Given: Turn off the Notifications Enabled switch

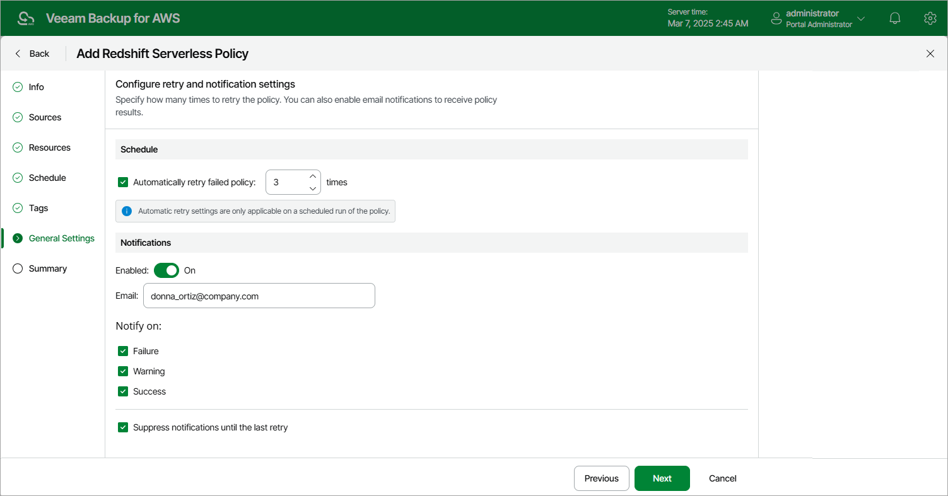Looking at the screenshot, I should (167, 270).
